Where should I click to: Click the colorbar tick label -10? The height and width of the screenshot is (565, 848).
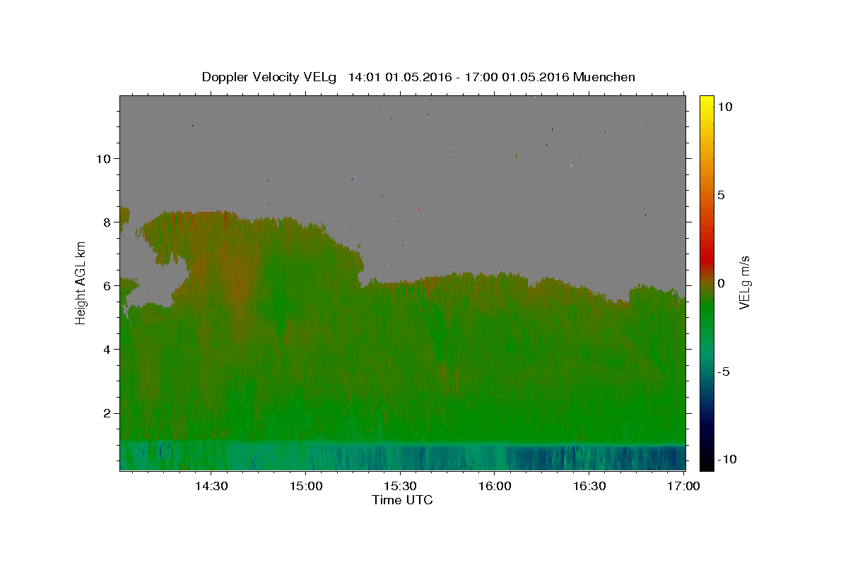[725, 459]
